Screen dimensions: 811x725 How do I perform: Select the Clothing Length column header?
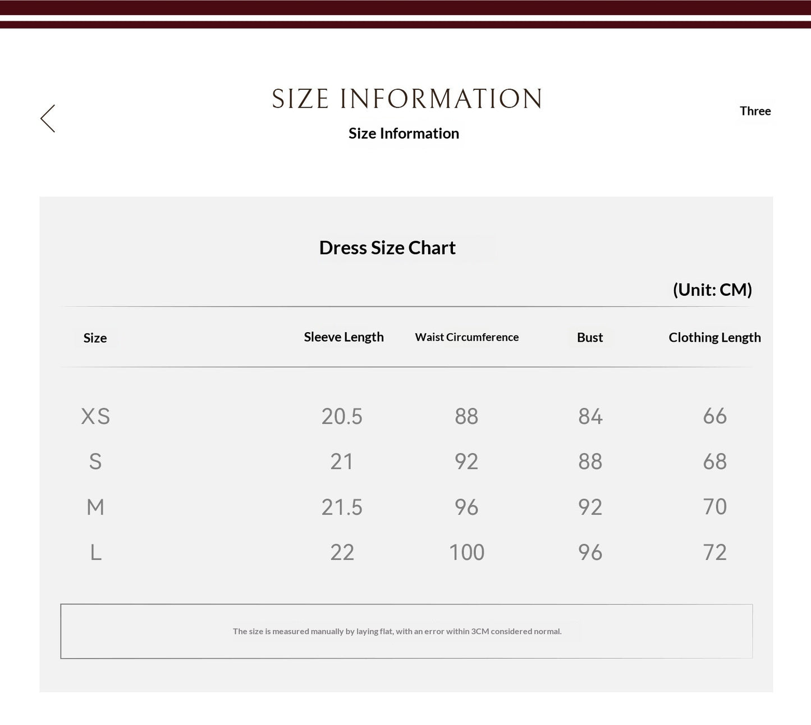tap(714, 337)
